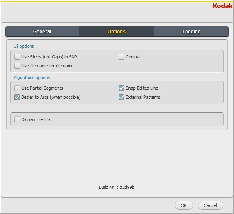The image size is (234, 214).
Task: Click the Cancel button
Action: click(211, 205)
